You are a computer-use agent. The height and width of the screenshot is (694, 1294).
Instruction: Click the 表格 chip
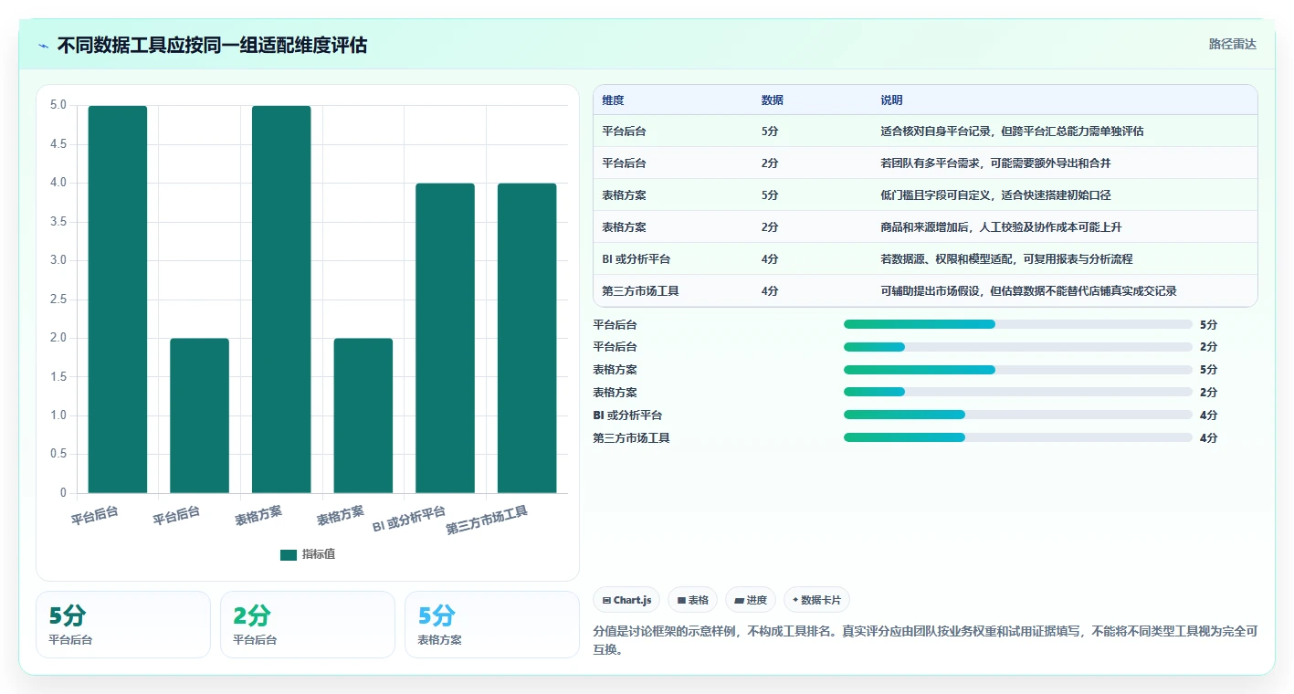(x=692, y=600)
